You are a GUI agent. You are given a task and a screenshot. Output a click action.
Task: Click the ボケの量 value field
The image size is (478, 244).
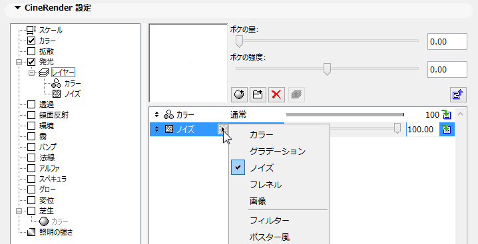(x=447, y=42)
